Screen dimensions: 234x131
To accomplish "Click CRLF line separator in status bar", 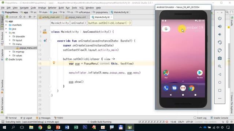I will 181,122.
